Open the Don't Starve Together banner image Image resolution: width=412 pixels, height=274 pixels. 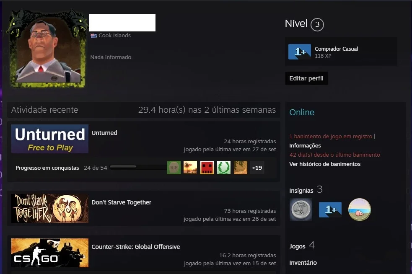[x=50, y=208]
